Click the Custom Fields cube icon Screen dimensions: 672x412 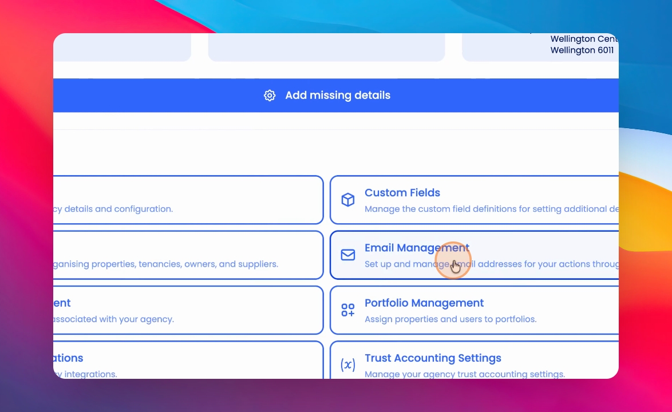pos(348,200)
